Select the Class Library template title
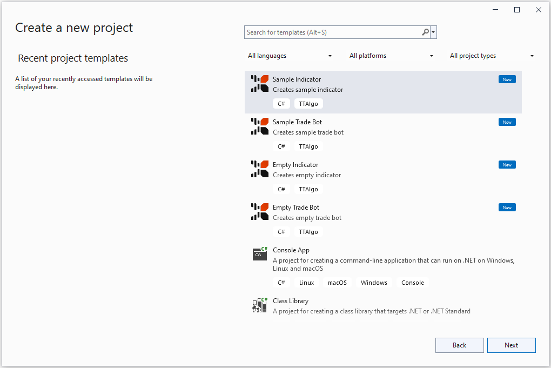 (x=291, y=301)
